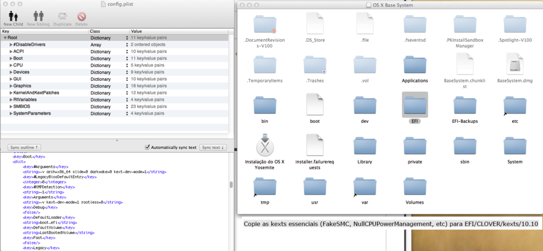The image size is (543, 251).
Task: Open the Volumes folder
Action: tap(415, 186)
